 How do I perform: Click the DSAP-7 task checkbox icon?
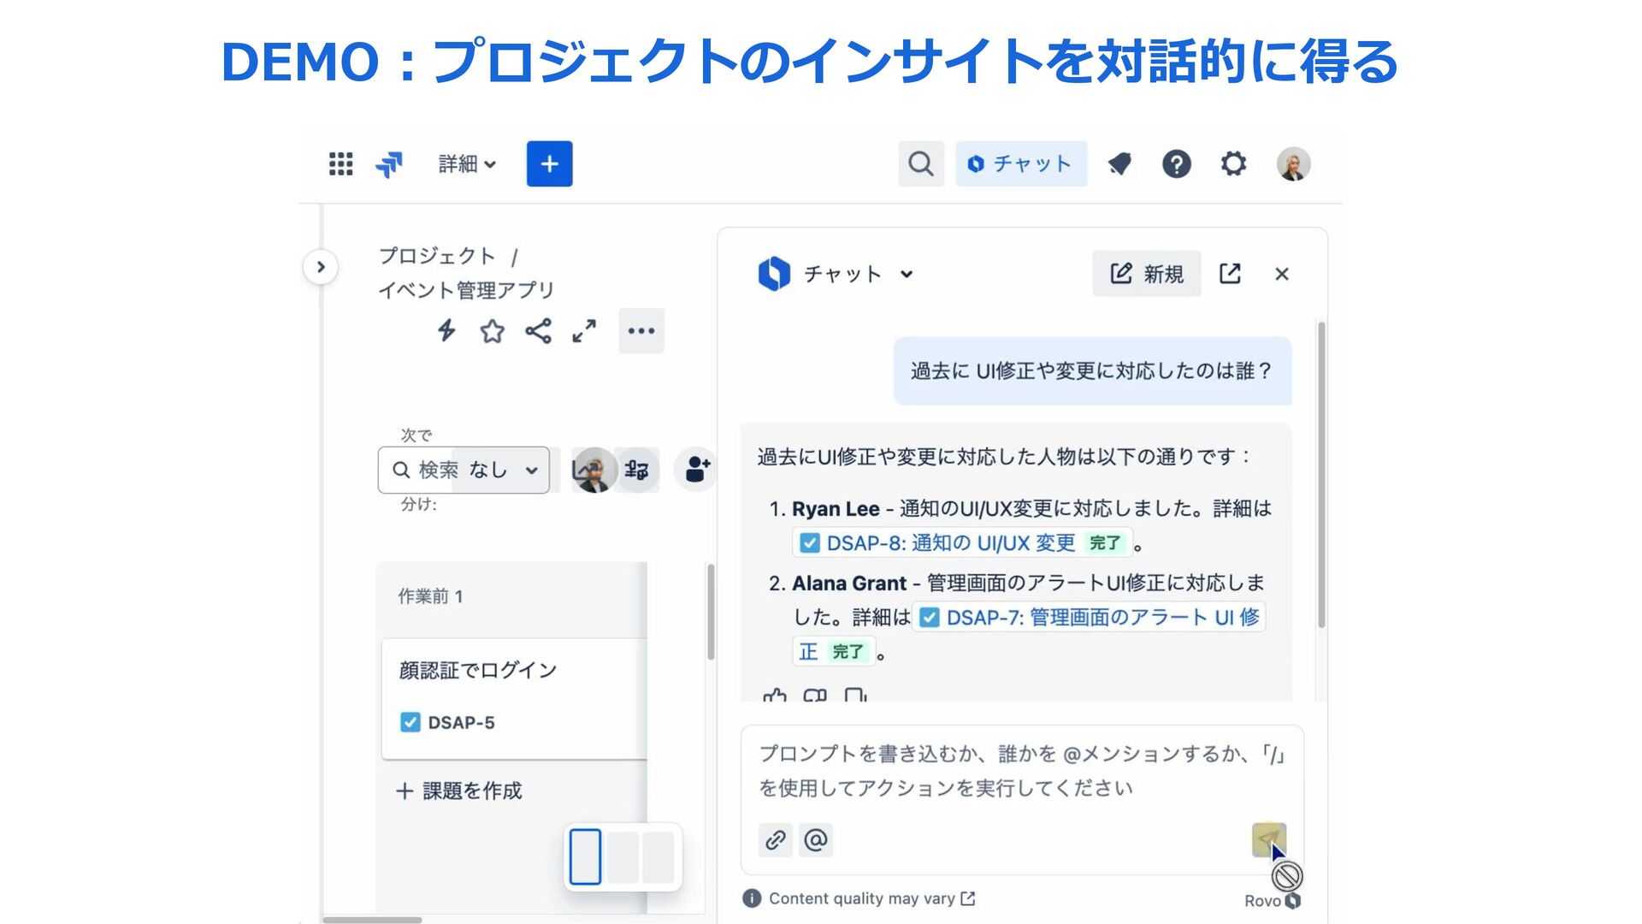click(930, 617)
